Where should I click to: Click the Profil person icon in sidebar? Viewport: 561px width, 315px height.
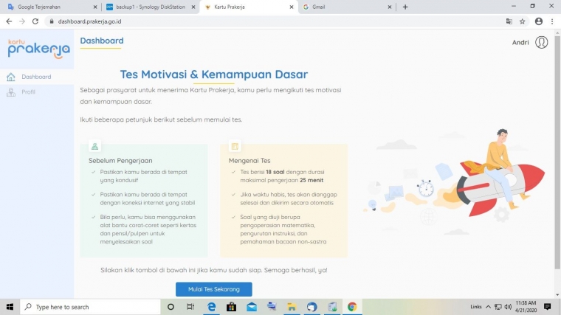point(11,92)
